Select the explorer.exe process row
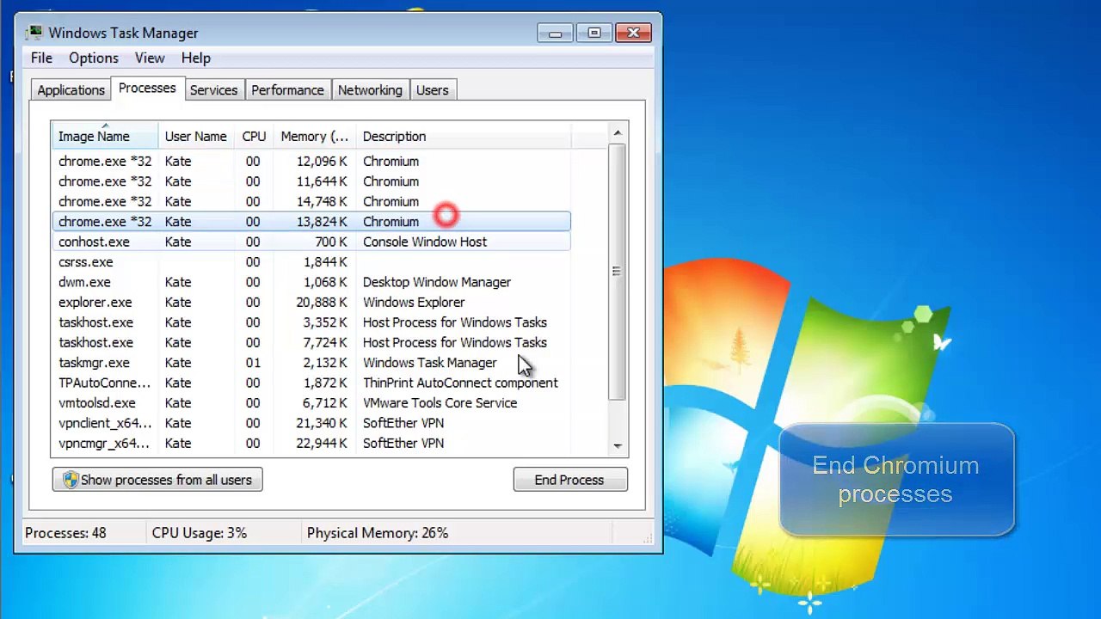This screenshot has width=1101, height=619. (x=311, y=303)
